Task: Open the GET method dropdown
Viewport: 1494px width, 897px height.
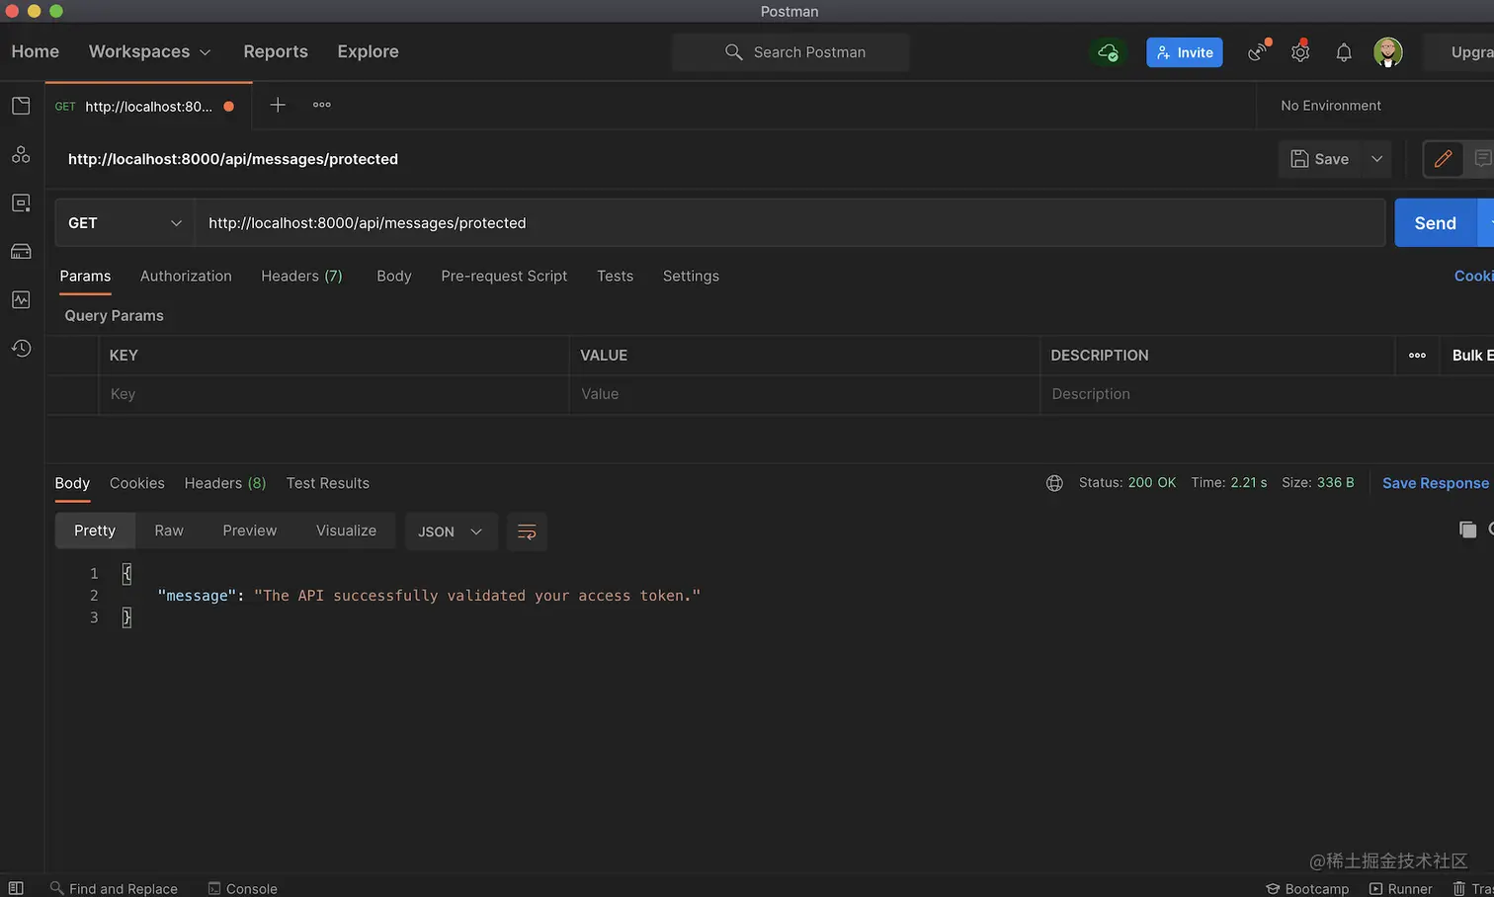Action: pyautogui.click(x=124, y=223)
